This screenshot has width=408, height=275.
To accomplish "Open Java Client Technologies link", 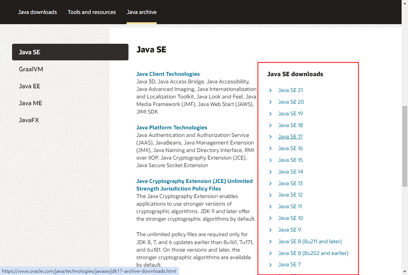I will 168,74.
